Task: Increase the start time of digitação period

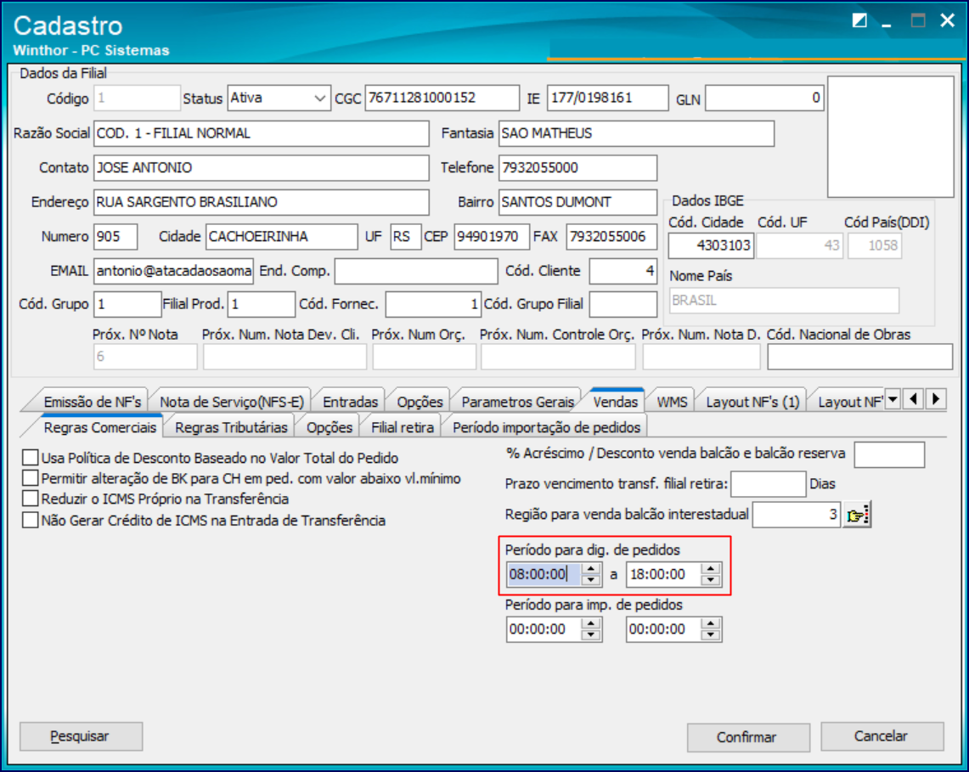Action: [591, 569]
